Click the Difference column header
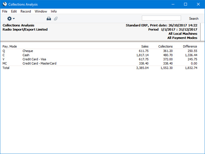The height and width of the screenshot is (154, 205). click(190, 46)
